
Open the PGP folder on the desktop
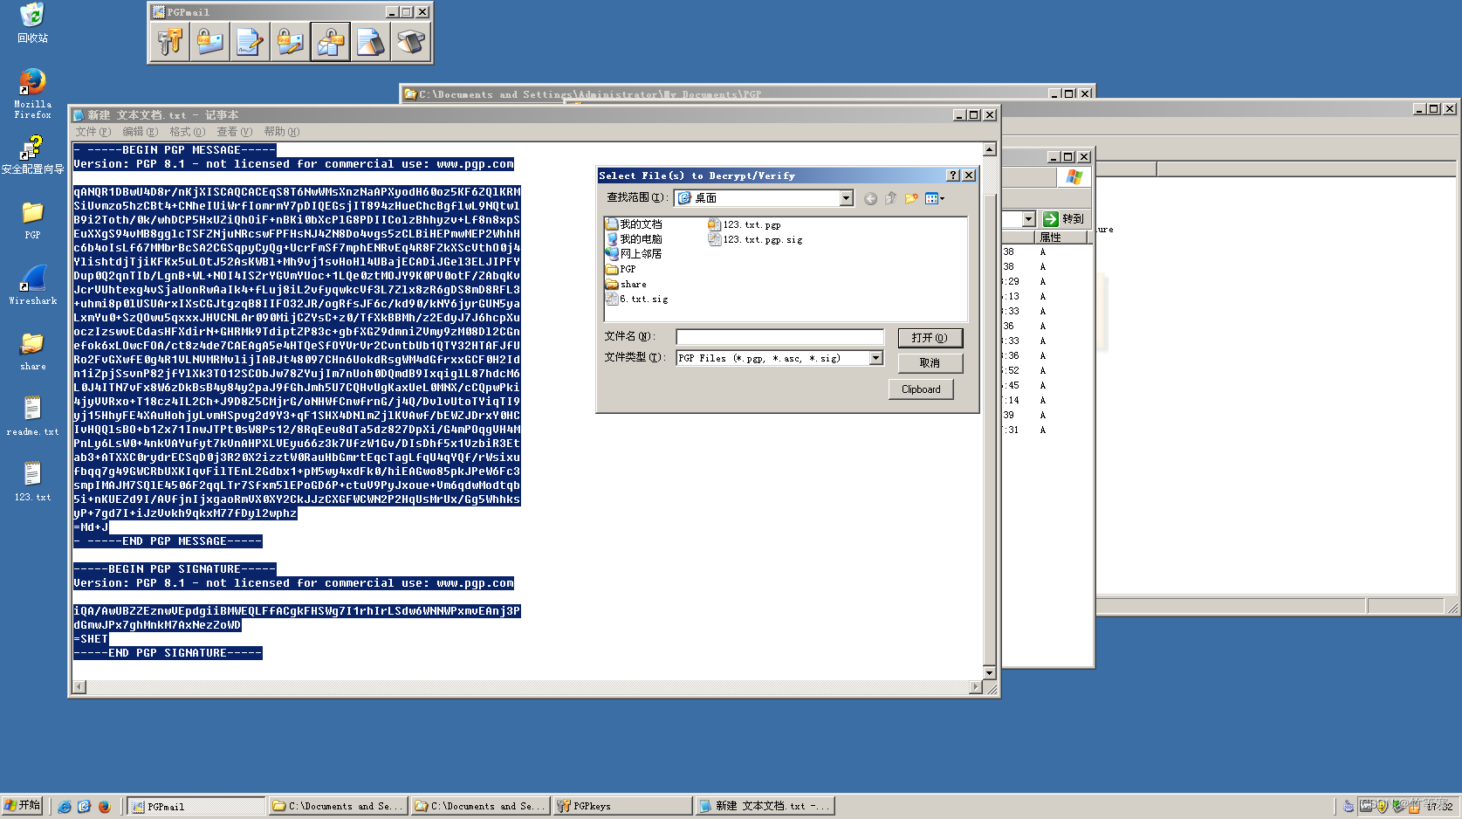[x=32, y=220]
